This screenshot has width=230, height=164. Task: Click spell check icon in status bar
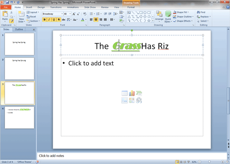tap(37, 162)
